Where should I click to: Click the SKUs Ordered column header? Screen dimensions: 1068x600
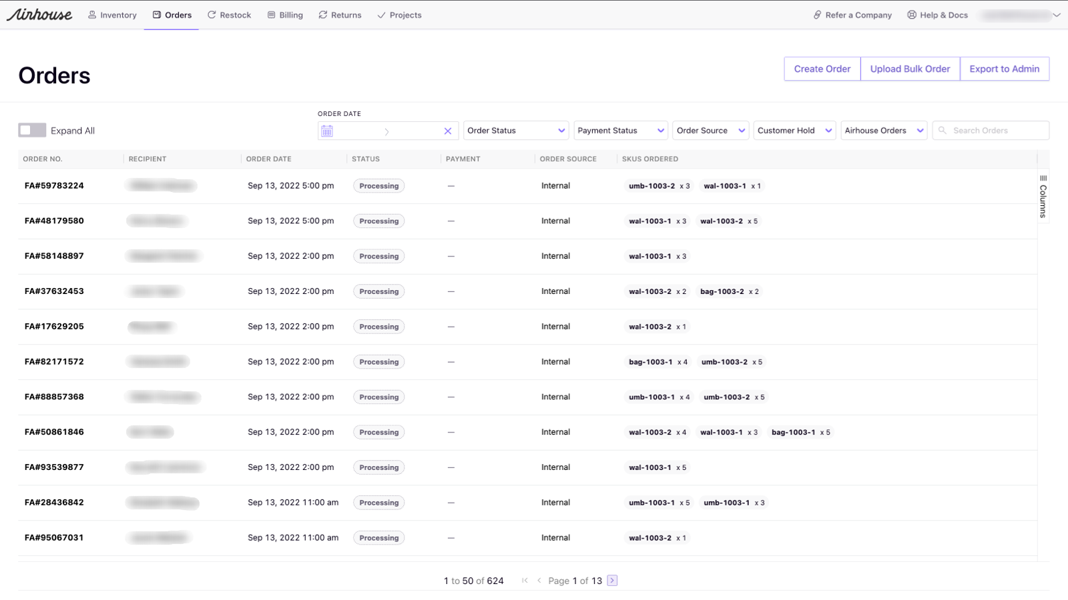pyautogui.click(x=650, y=159)
